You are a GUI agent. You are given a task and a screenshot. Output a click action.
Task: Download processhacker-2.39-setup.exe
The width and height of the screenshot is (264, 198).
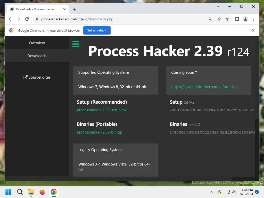102,110
